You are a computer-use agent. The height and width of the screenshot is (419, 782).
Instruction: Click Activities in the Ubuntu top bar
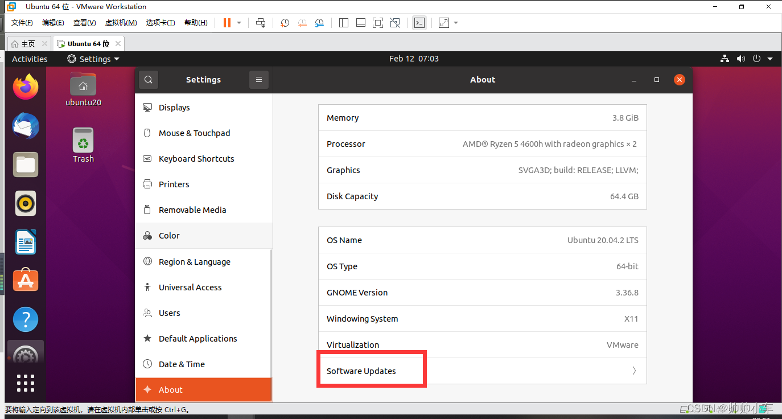point(30,59)
